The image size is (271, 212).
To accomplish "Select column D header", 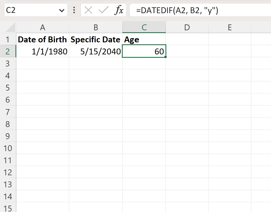I will (x=187, y=27).
